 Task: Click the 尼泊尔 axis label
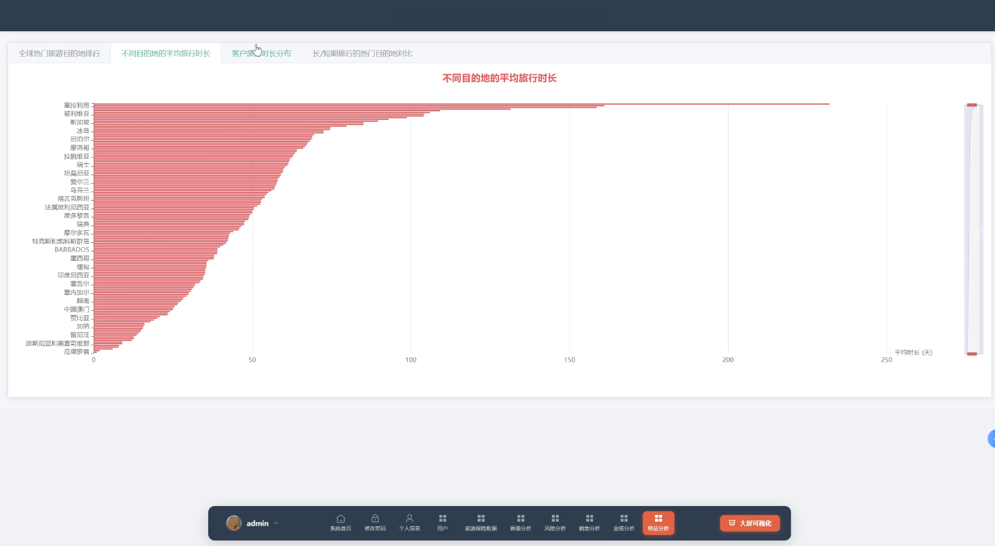coord(80,139)
